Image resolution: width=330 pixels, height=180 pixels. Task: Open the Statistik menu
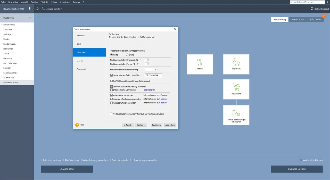45,2
